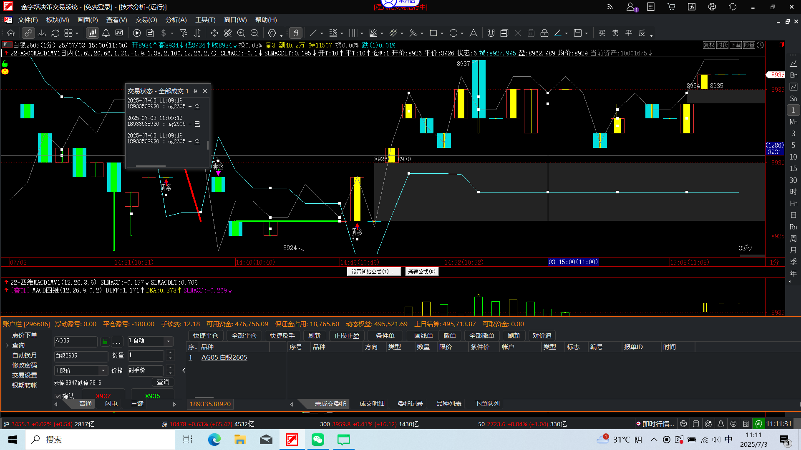This screenshot has width=801, height=450.
Task: Click the Home icon in toolbar
Action: 11,33
